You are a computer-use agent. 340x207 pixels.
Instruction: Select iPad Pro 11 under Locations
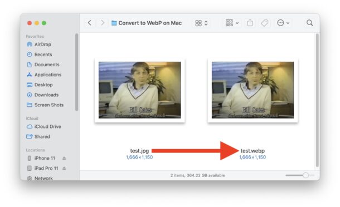pos(46,168)
